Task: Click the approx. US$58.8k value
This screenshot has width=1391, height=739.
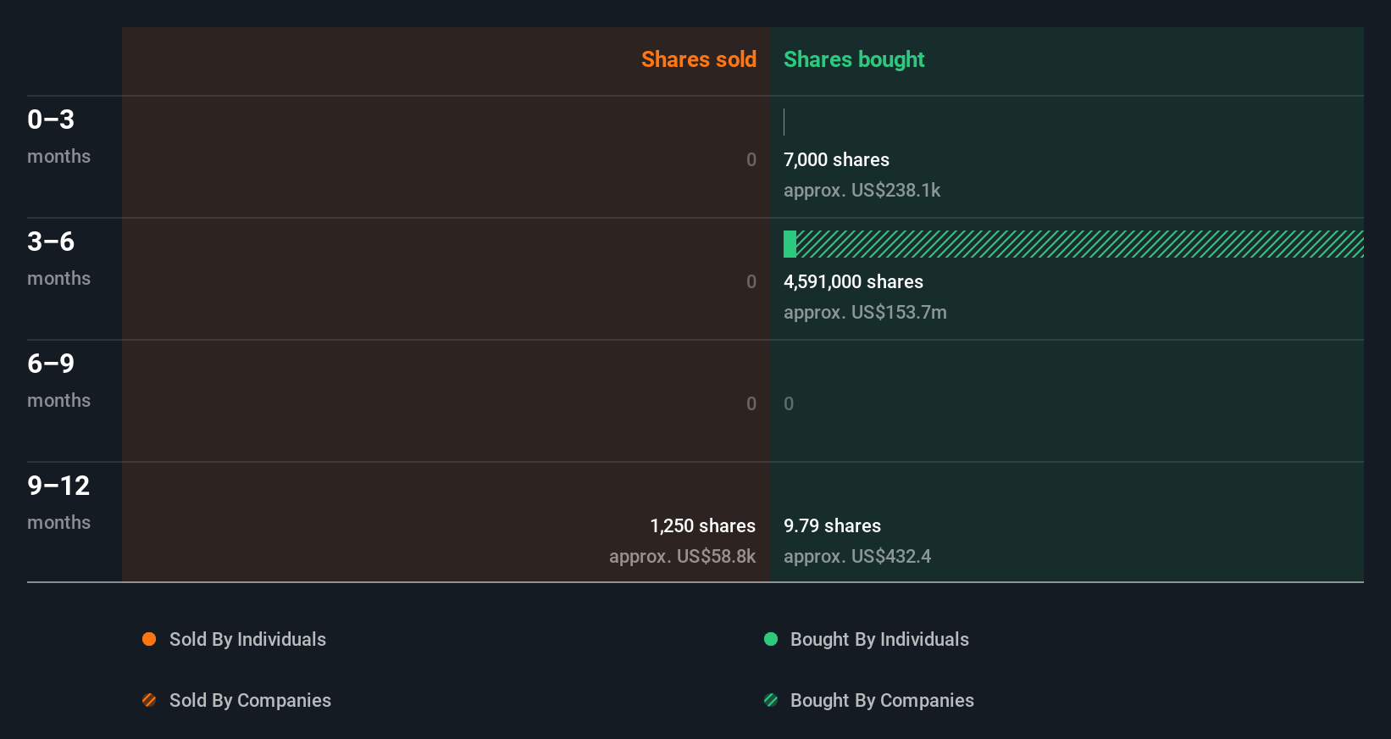Action: click(682, 556)
